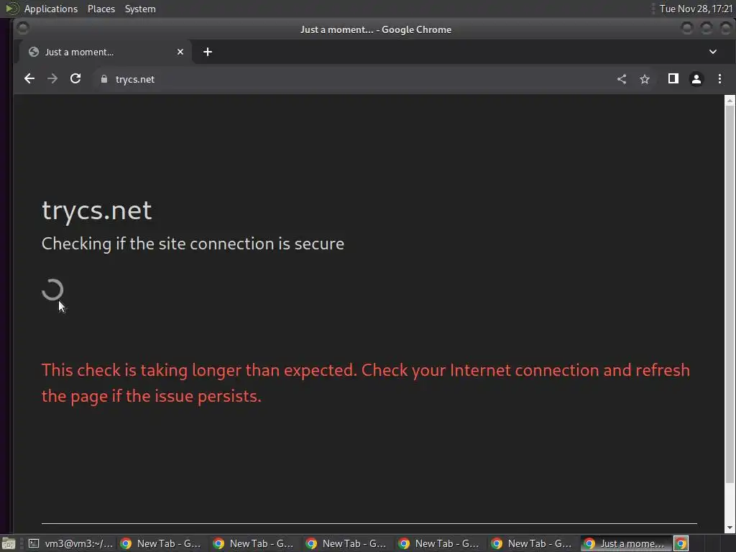Open the Chrome three-dot menu

pyautogui.click(x=719, y=79)
